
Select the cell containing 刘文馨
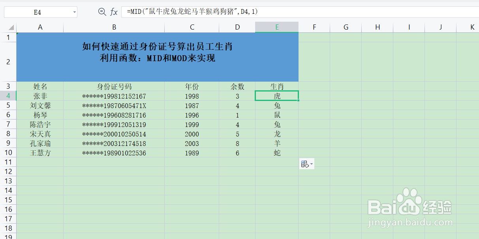click(40, 105)
